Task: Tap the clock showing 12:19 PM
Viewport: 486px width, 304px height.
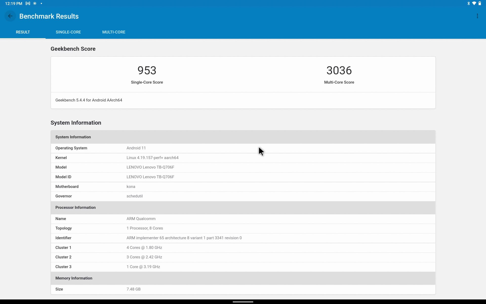Action: point(14,4)
